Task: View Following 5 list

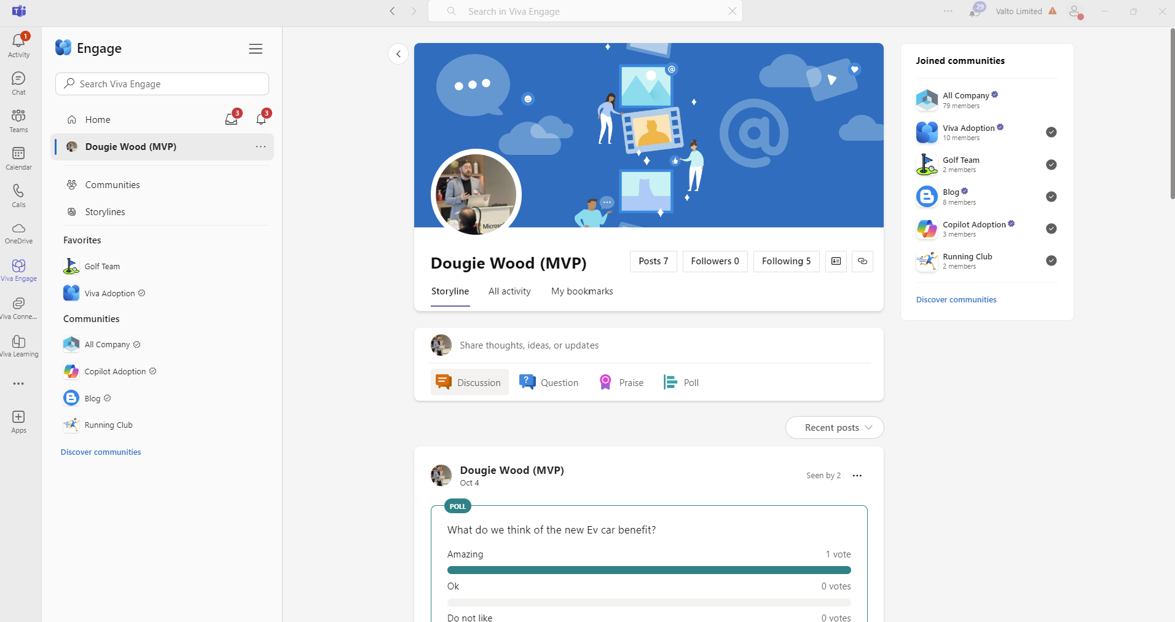Action: click(786, 261)
